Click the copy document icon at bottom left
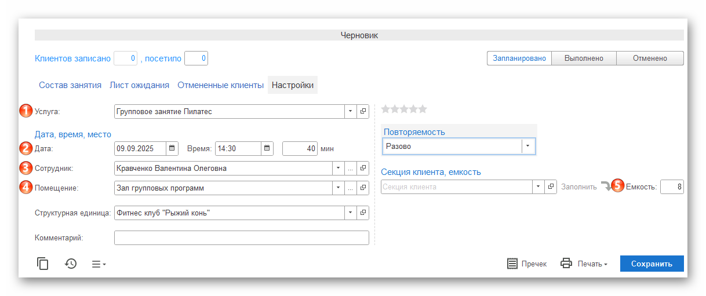The width and height of the screenshot is (706, 296). click(x=42, y=264)
